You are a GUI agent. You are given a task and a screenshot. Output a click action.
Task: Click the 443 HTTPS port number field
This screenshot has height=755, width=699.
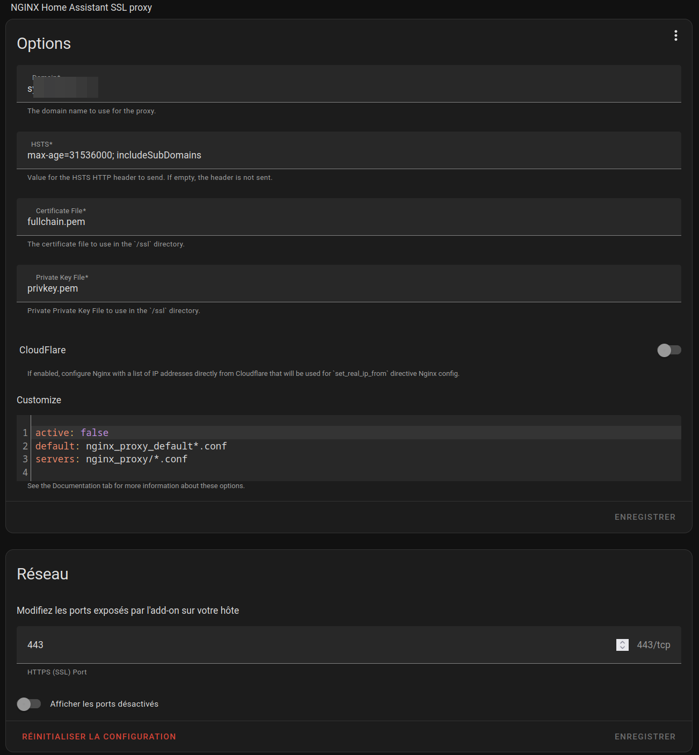pyautogui.click(x=317, y=645)
